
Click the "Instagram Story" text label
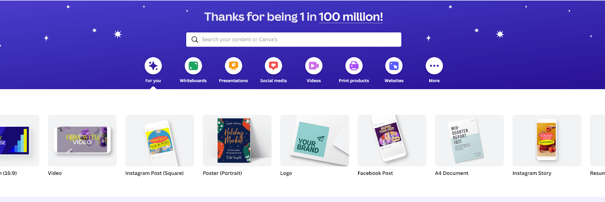click(x=532, y=173)
